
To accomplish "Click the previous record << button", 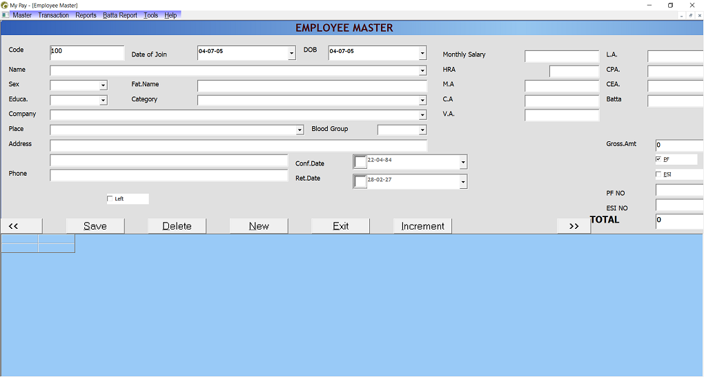I will 21,226.
